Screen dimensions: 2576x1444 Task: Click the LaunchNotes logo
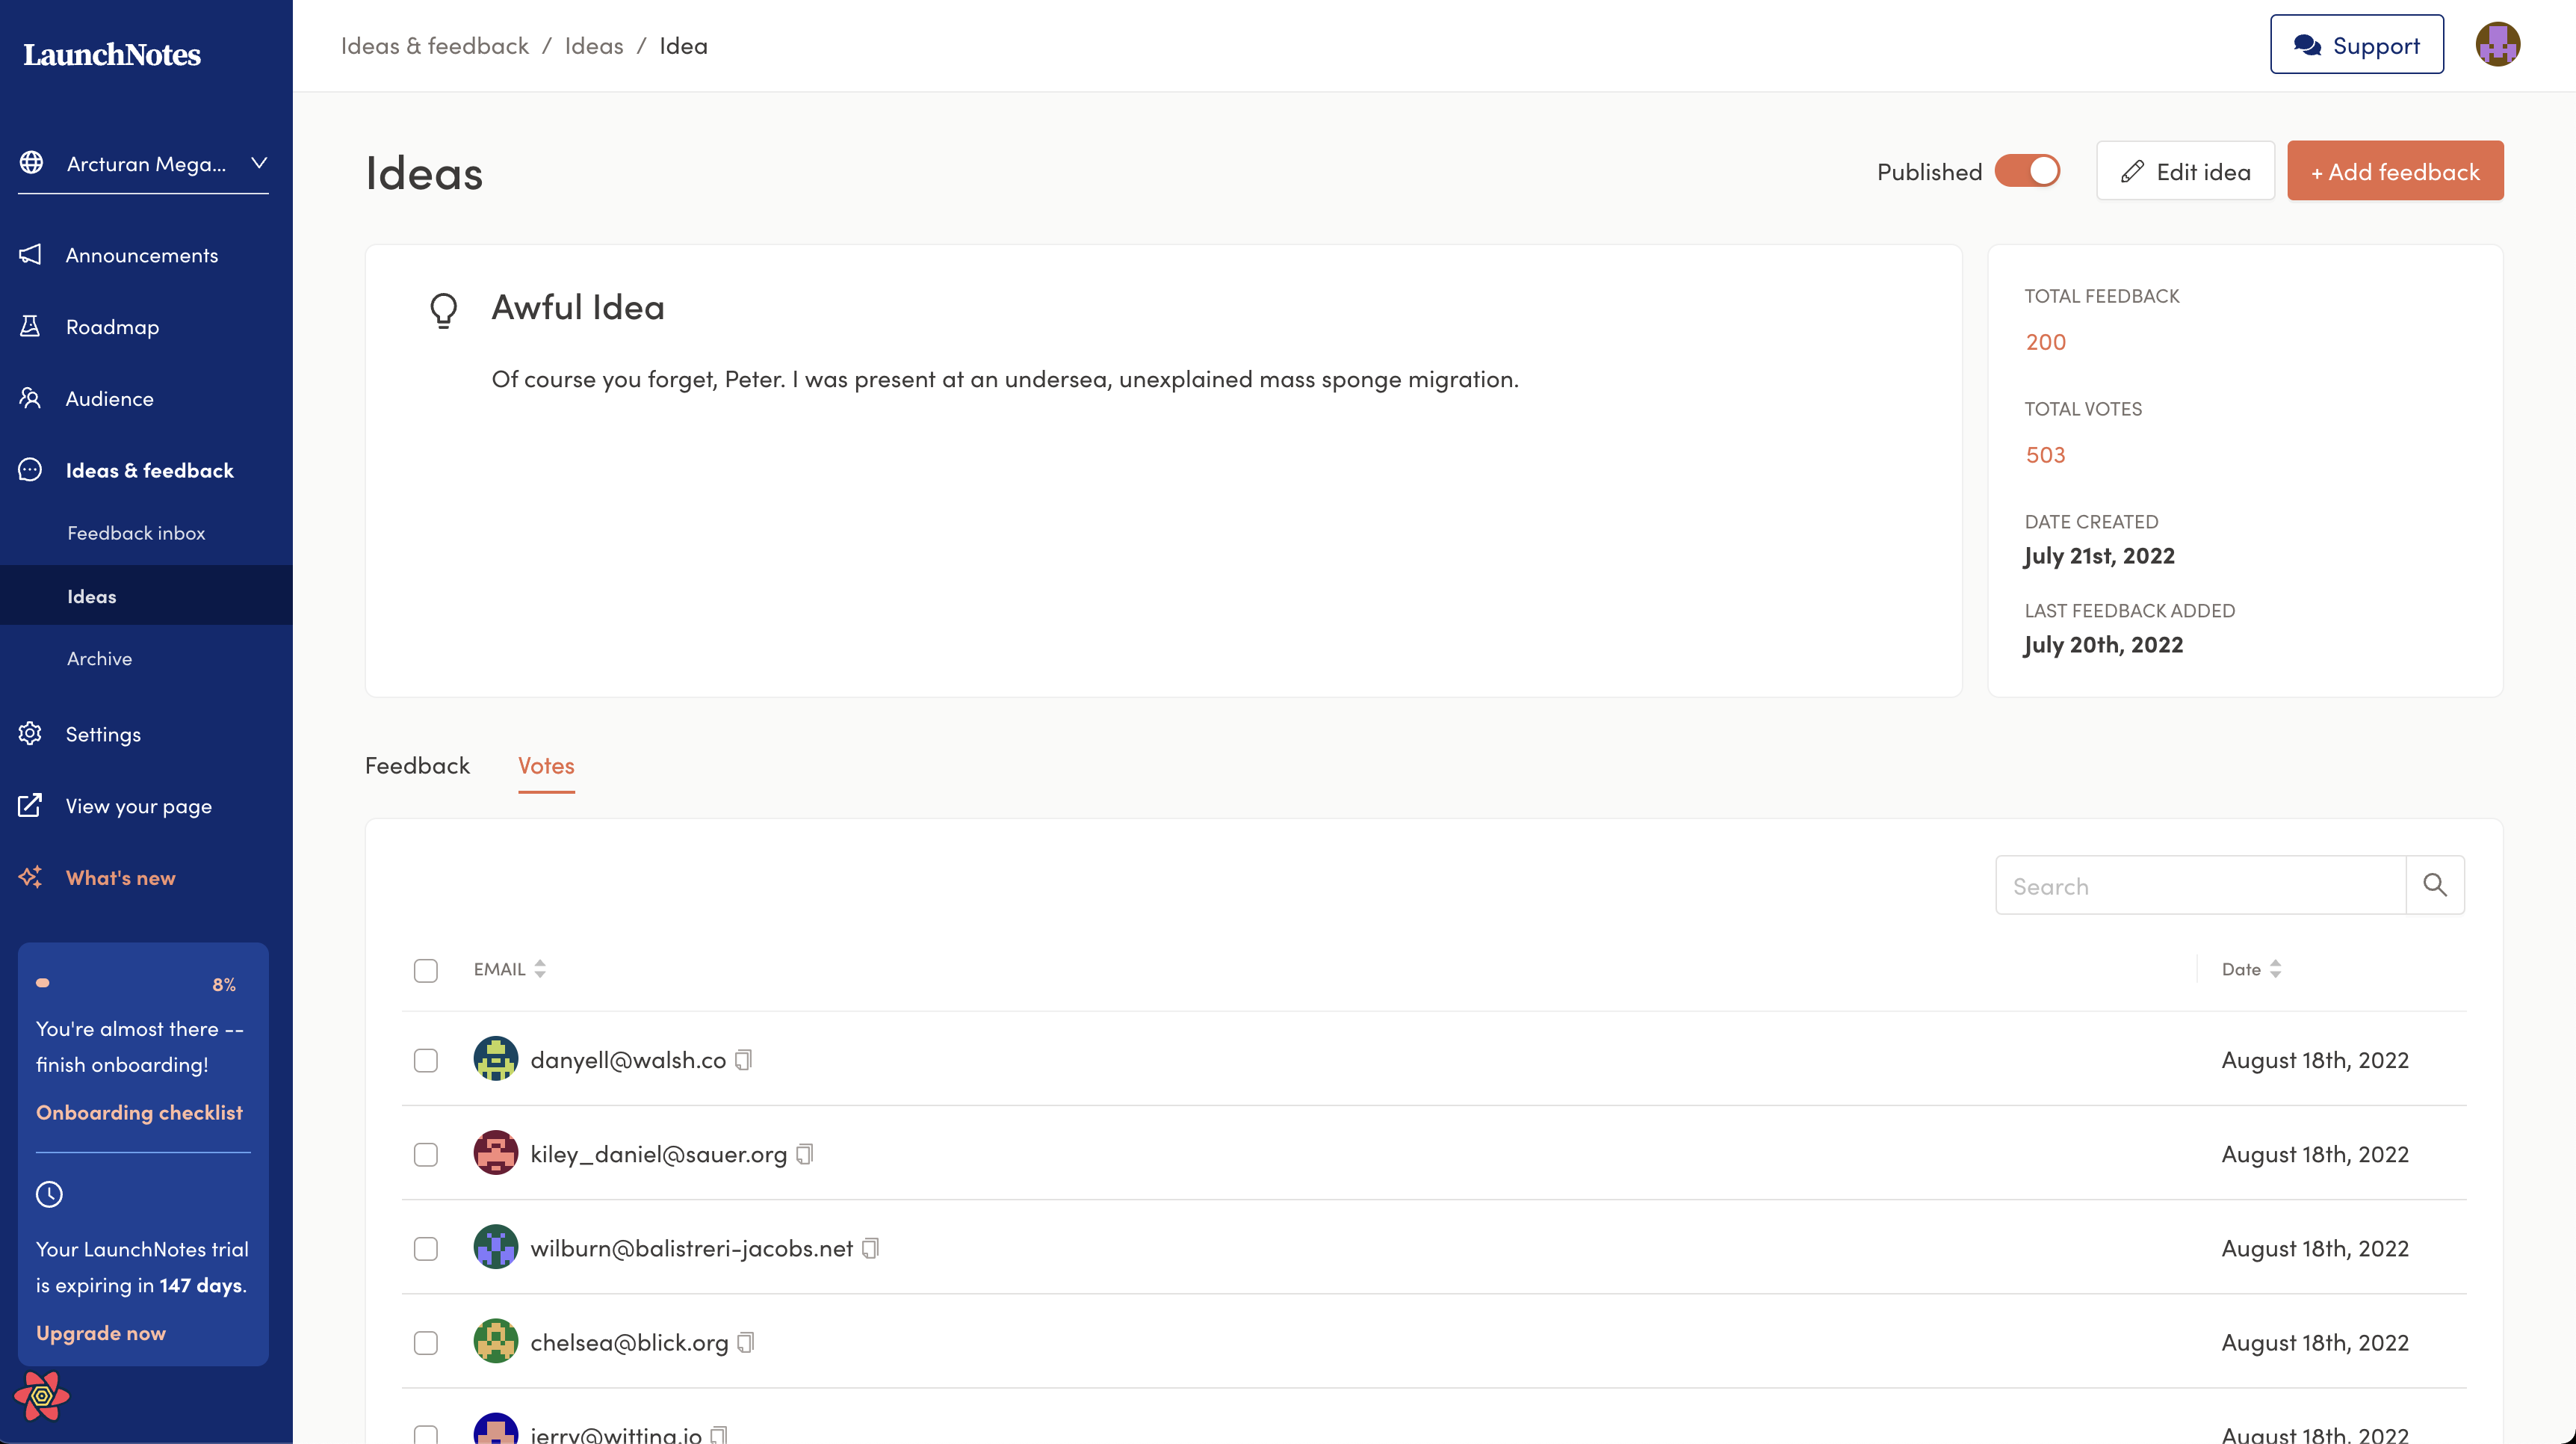tap(112, 54)
